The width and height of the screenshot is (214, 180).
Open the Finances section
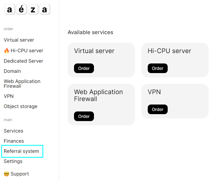click(14, 141)
